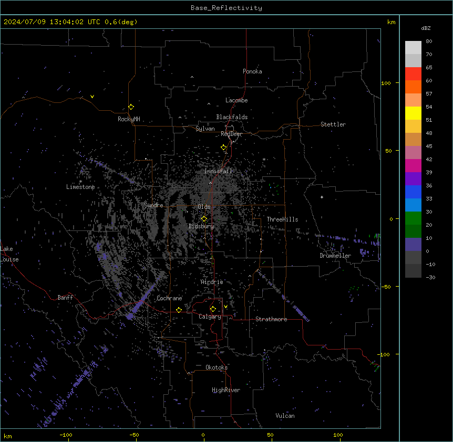Select the Didsbury label
This screenshot has height=442, width=453.
point(201,226)
